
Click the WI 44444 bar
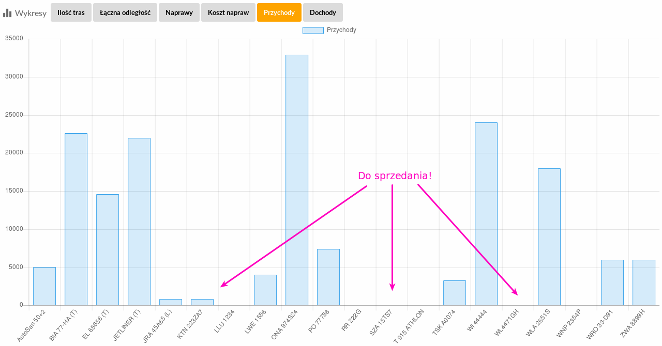tap(486, 214)
